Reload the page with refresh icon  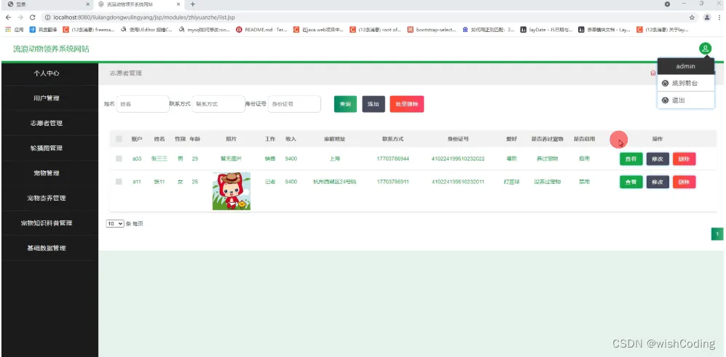(x=33, y=17)
